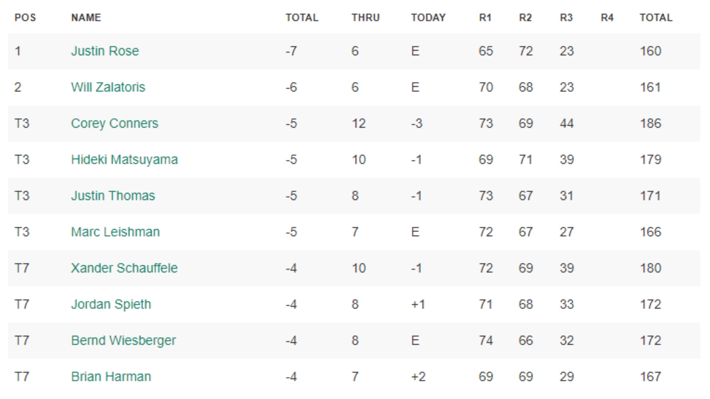This screenshot has width=710, height=399.
Task: Click Brian Harman name link
Action: (x=111, y=377)
